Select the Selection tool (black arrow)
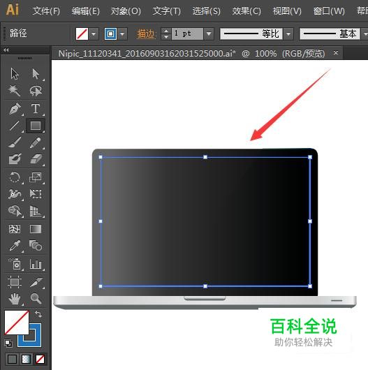Viewport: 368px width, 370px height. click(x=15, y=74)
